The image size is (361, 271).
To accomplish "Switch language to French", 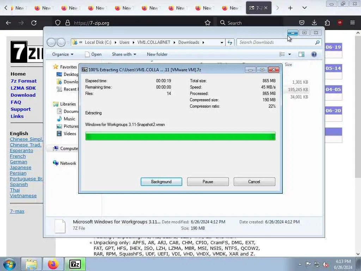I will tap(18, 156).
